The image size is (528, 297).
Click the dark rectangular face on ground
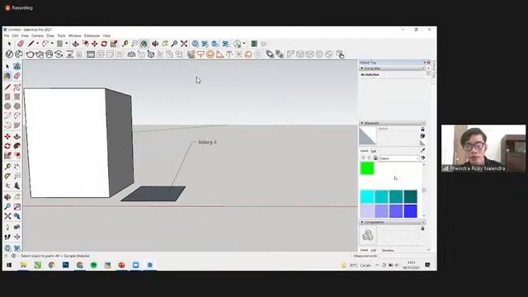[x=153, y=194]
